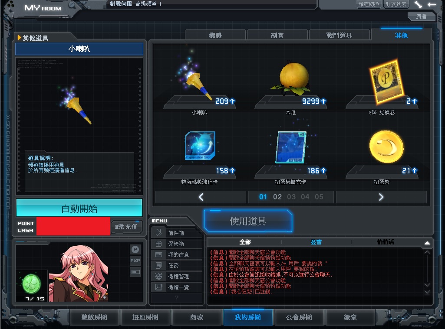
Task: Click the 其他道具 panel header
Action: tap(35, 38)
